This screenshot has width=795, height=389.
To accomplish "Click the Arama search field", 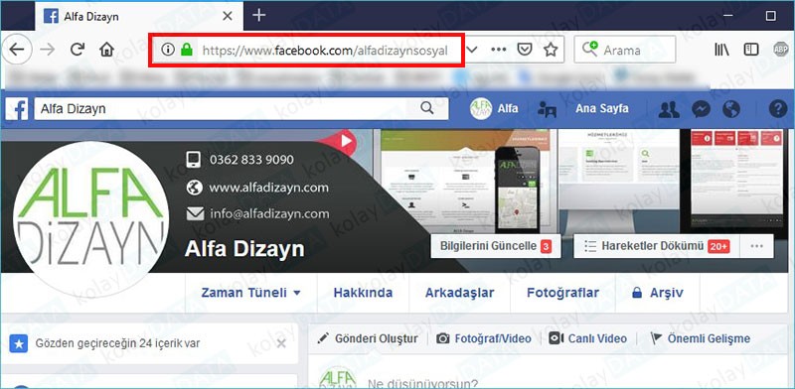I will pos(625,50).
